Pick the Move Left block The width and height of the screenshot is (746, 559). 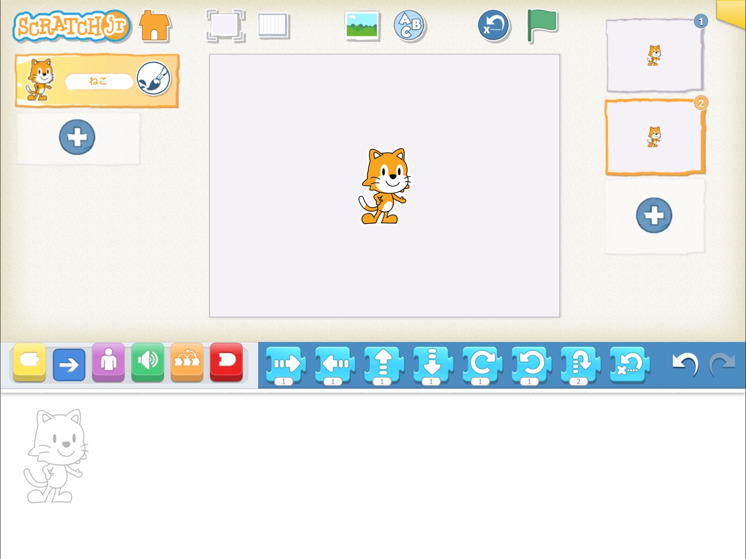(x=335, y=365)
